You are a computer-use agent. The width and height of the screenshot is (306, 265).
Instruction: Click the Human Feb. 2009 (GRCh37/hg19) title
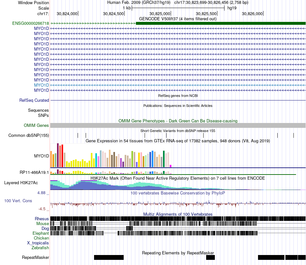tap(139, 3)
